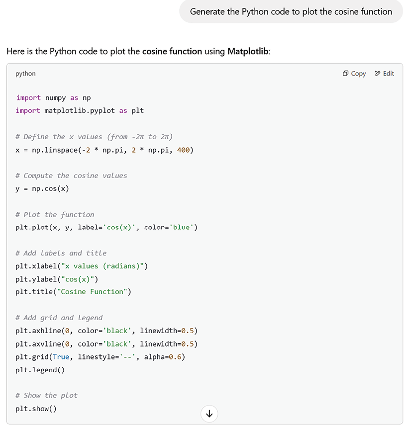The image size is (409, 427).
Task: Click the Copy icon in code header
Action: click(346, 74)
